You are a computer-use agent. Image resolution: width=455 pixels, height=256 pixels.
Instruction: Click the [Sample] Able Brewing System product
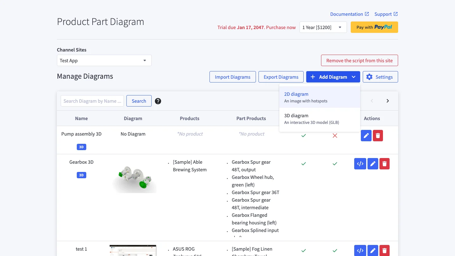(190, 166)
